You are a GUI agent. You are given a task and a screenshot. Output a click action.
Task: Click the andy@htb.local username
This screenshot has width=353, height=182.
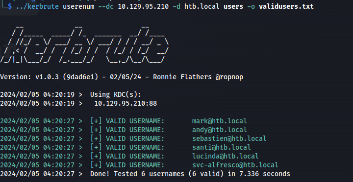pyautogui.click(x=219, y=130)
